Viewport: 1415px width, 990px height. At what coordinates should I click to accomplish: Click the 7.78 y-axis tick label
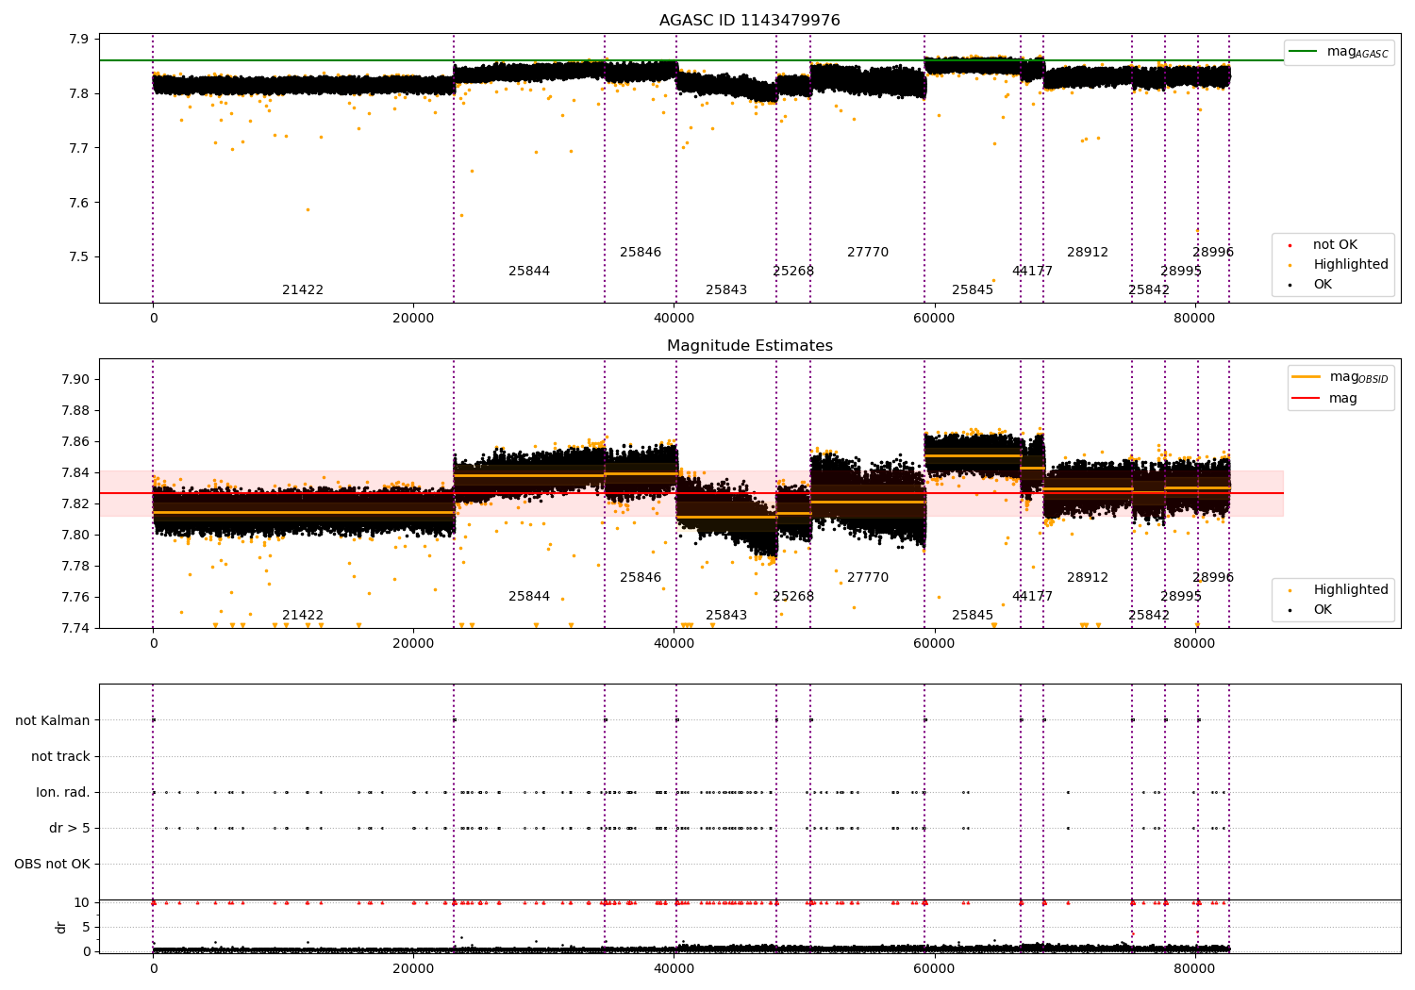coord(75,567)
